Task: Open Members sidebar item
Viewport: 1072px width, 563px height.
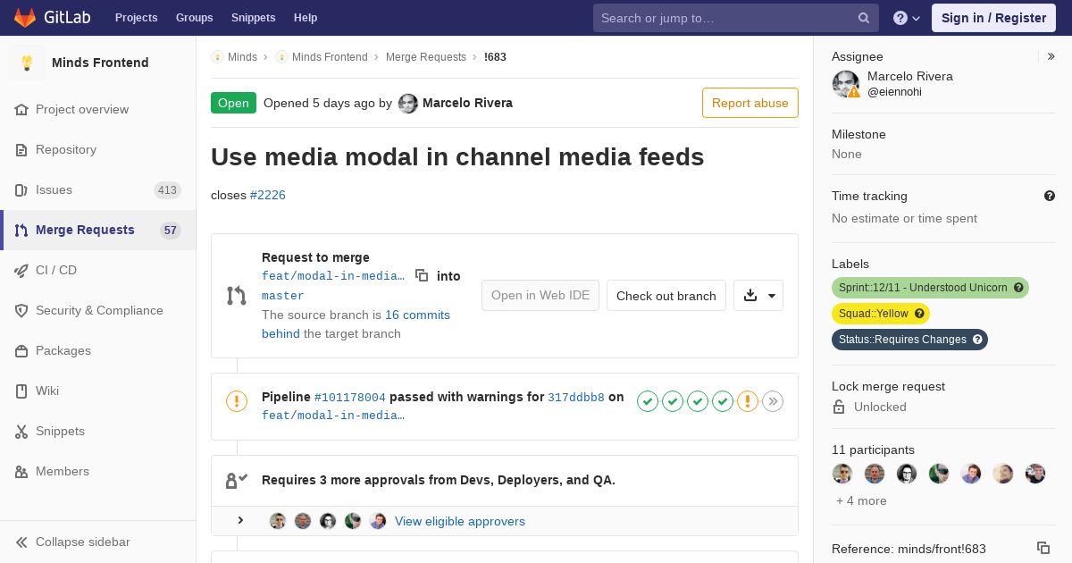Action: point(97,471)
